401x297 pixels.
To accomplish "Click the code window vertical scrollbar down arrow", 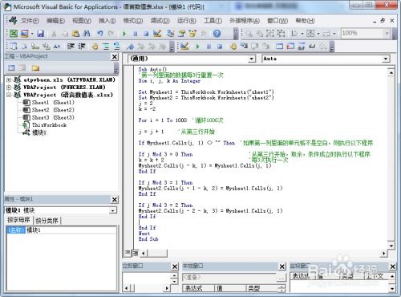I will (391, 246).
